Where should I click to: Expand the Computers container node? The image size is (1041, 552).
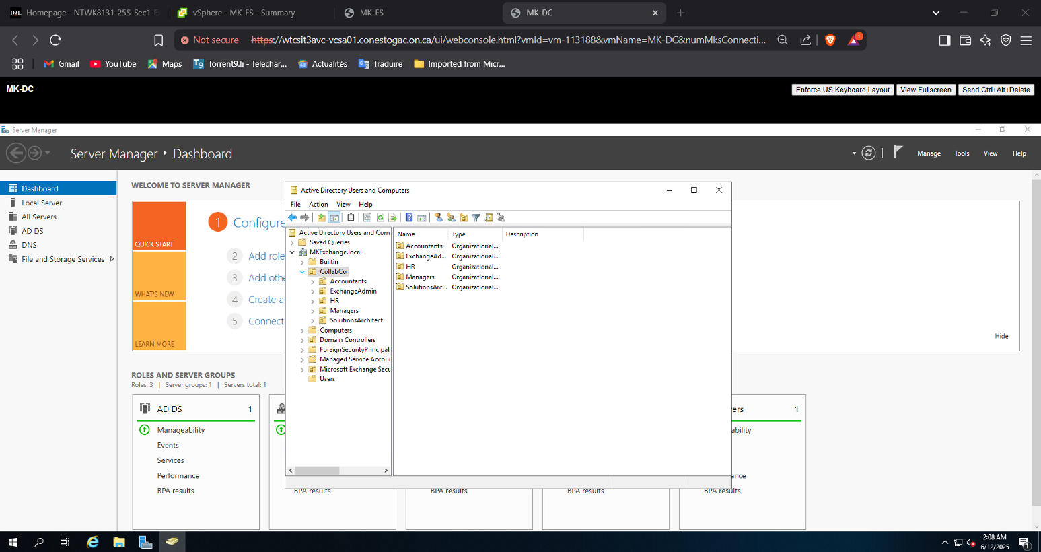303,330
